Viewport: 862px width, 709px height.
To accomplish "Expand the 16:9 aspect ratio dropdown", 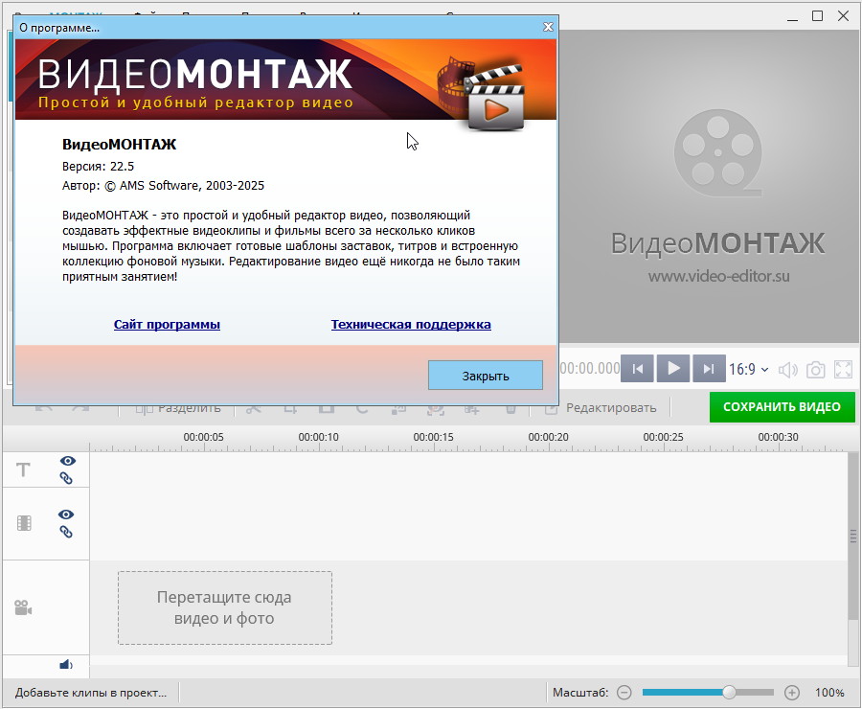I will tap(748, 369).
